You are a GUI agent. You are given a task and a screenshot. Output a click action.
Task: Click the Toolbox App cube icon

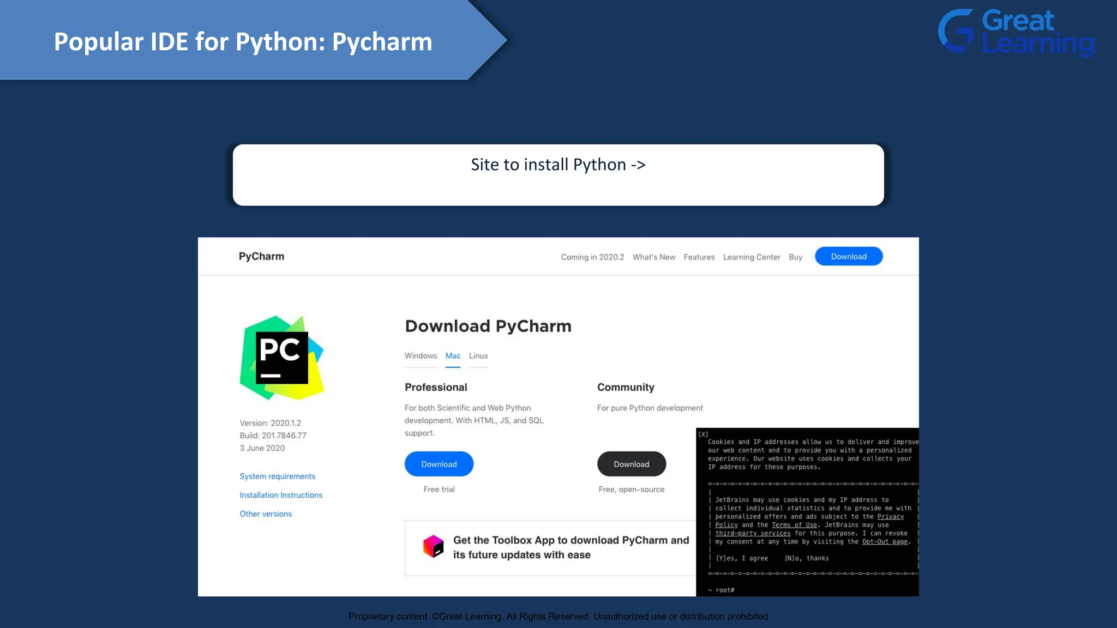pos(434,546)
